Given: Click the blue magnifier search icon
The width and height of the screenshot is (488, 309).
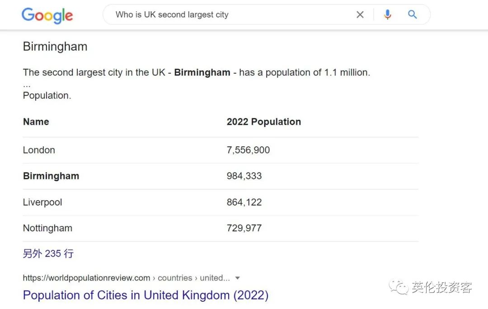Looking at the screenshot, I should coord(412,15).
